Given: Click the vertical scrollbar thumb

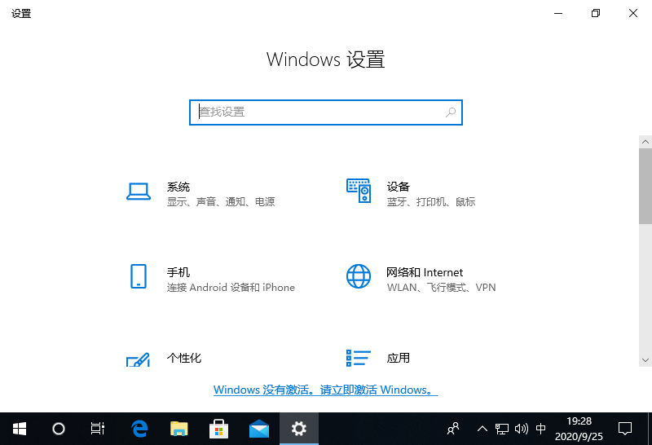Looking at the screenshot, I should (x=645, y=187).
